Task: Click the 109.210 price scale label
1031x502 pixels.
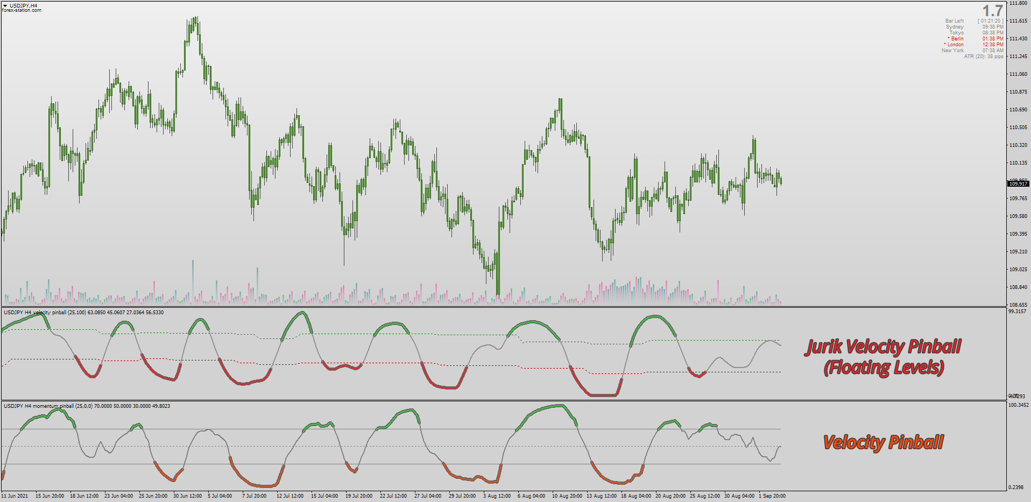Action: click(1018, 252)
